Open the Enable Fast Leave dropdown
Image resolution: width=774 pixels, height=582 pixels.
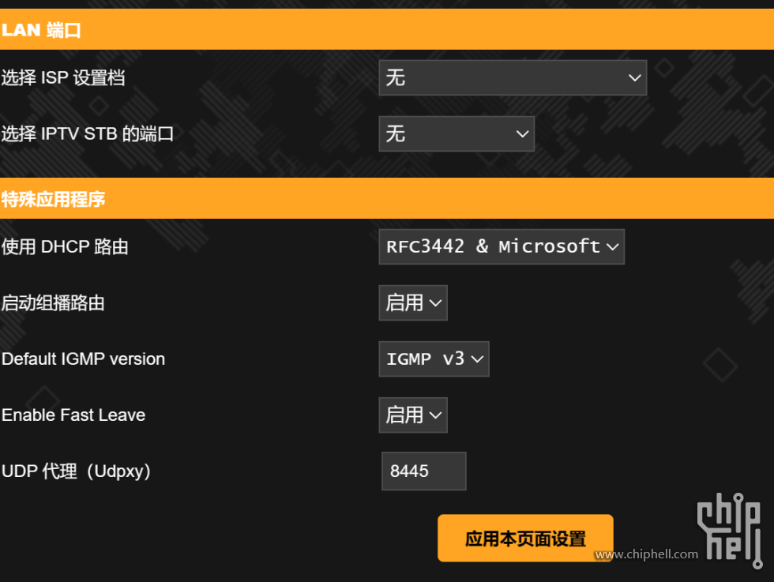413,415
